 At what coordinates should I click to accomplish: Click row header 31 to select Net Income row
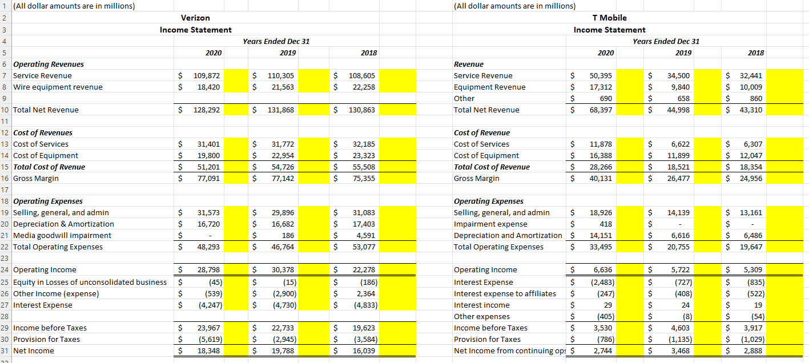5,350
